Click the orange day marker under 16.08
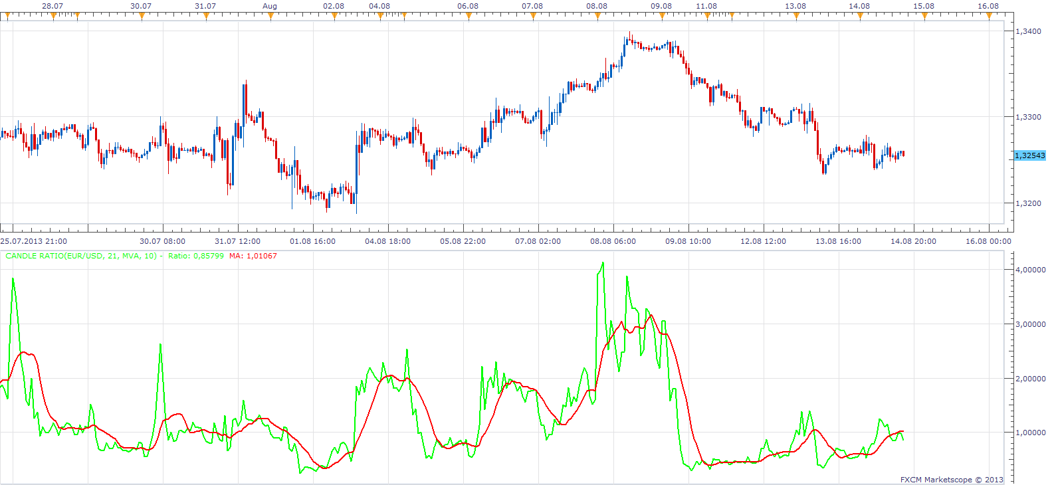1052x485 pixels. pos(989,15)
